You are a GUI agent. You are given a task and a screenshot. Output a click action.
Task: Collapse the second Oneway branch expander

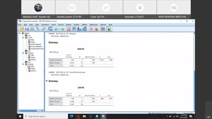(23, 64)
